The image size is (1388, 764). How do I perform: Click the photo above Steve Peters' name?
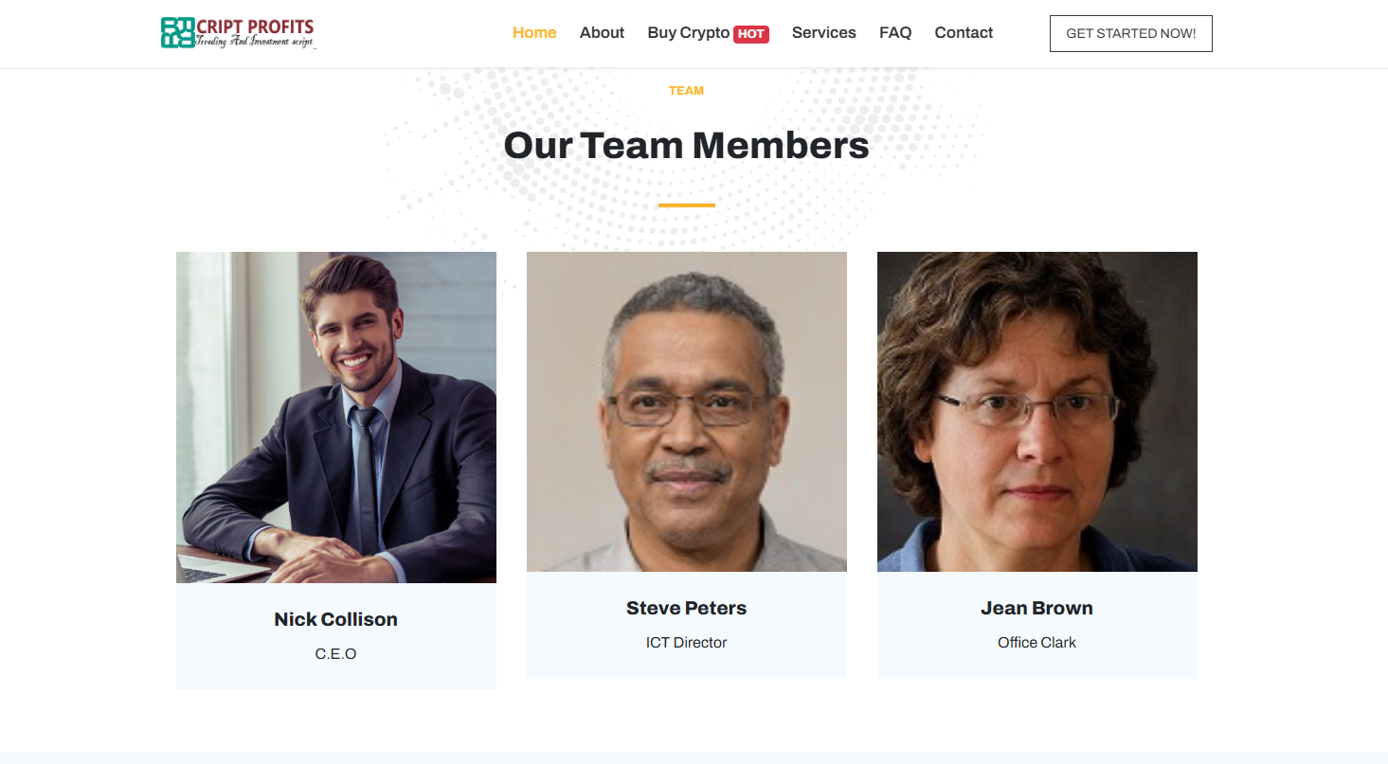[x=687, y=412]
